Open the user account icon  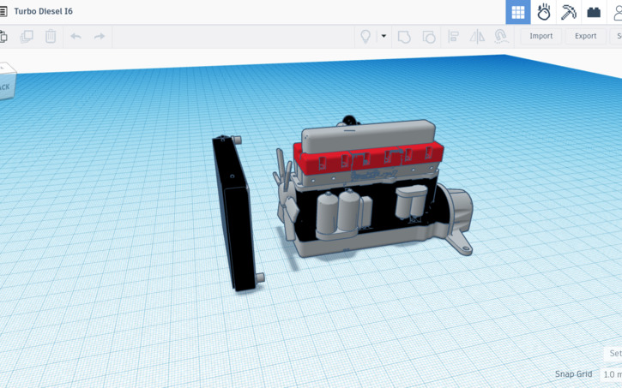pos(617,12)
